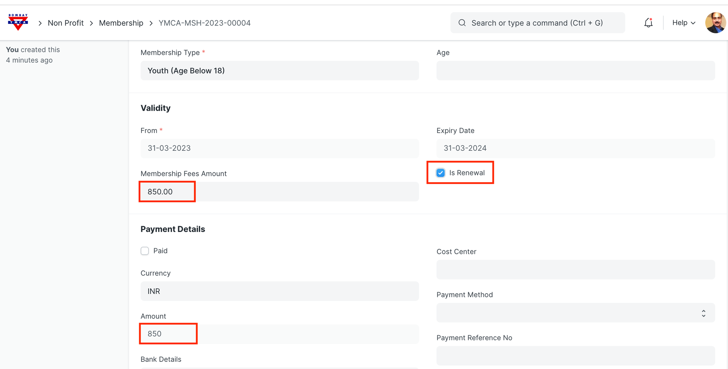
Task: Tick the Paid checkbox
Action: [145, 251]
